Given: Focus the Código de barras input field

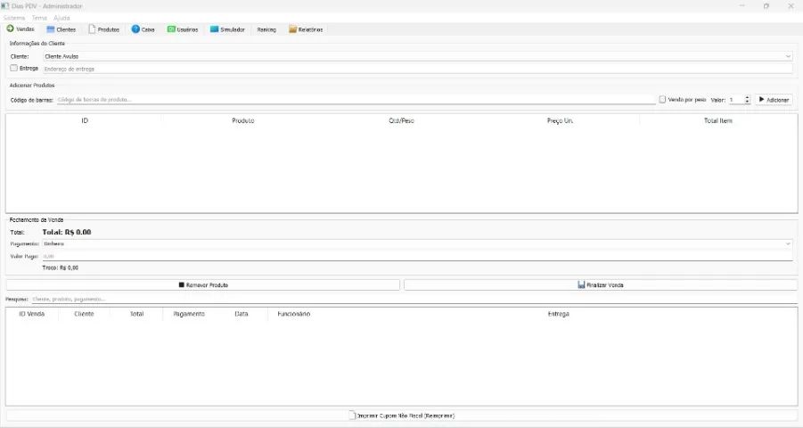Looking at the screenshot, I should click(355, 100).
